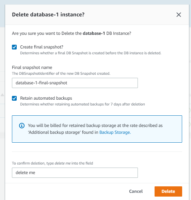Click bold database-1 in confirmation question
This screenshot has width=191, height=200.
(94, 33)
